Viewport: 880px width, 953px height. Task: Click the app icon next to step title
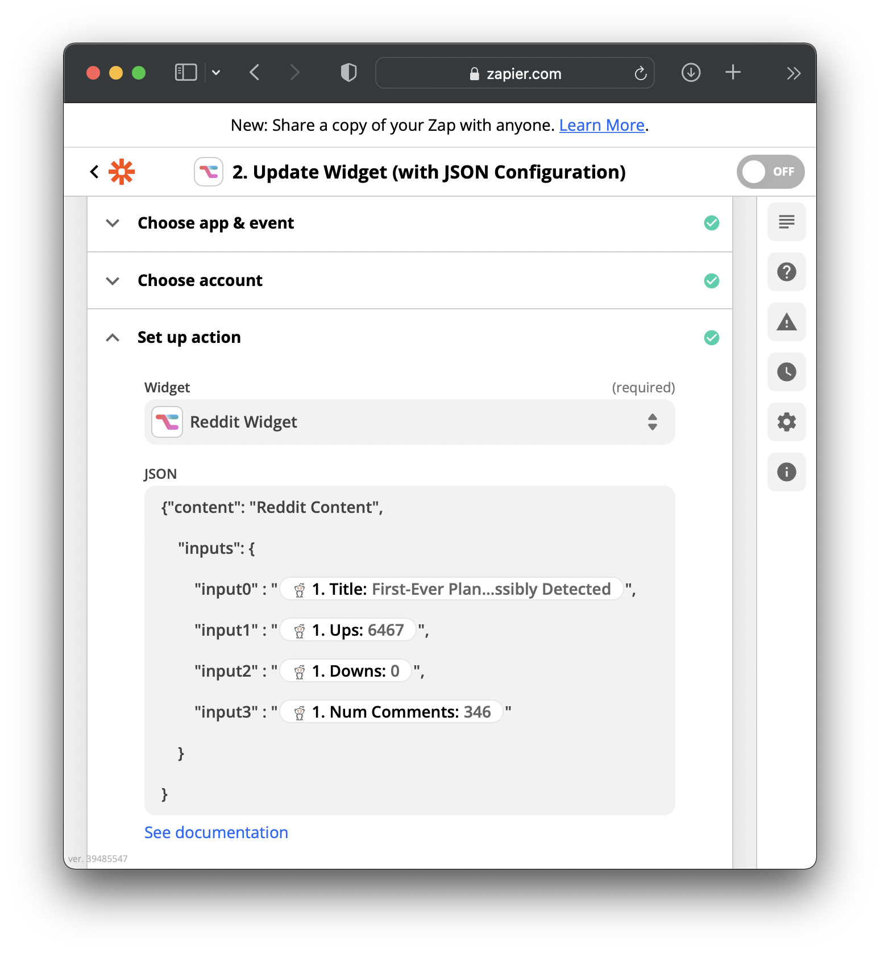point(209,172)
